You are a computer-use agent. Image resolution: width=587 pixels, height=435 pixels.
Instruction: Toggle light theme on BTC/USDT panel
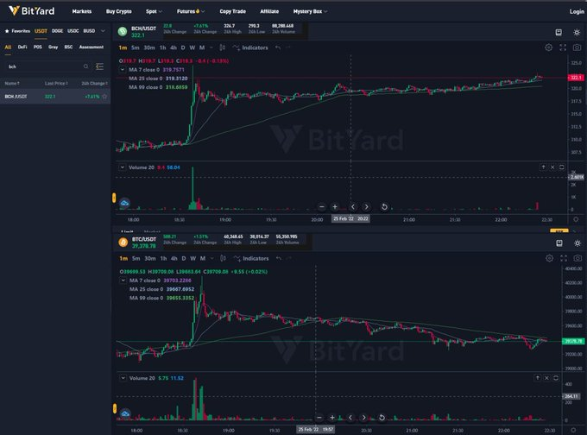click(x=578, y=243)
